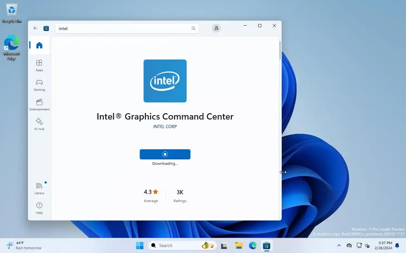Click the muted volume tray icon
Image resolution: width=406 pixels, height=253 pixels.
click(x=368, y=245)
